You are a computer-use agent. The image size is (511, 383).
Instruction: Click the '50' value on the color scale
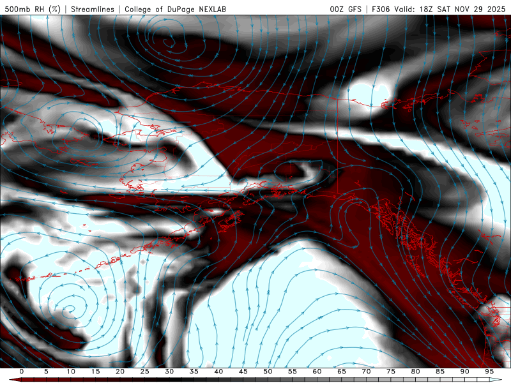[268, 372]
